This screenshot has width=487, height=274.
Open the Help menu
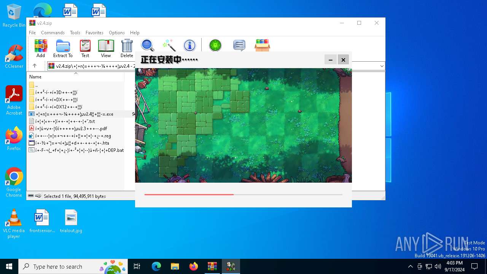point(135,33)
